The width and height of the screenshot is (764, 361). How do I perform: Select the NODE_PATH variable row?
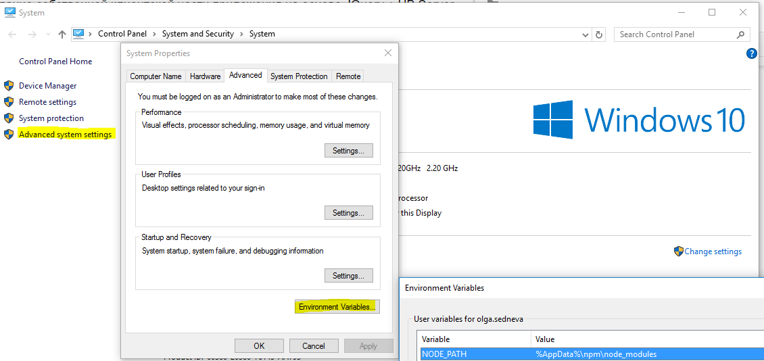click(x=473, y=354)
